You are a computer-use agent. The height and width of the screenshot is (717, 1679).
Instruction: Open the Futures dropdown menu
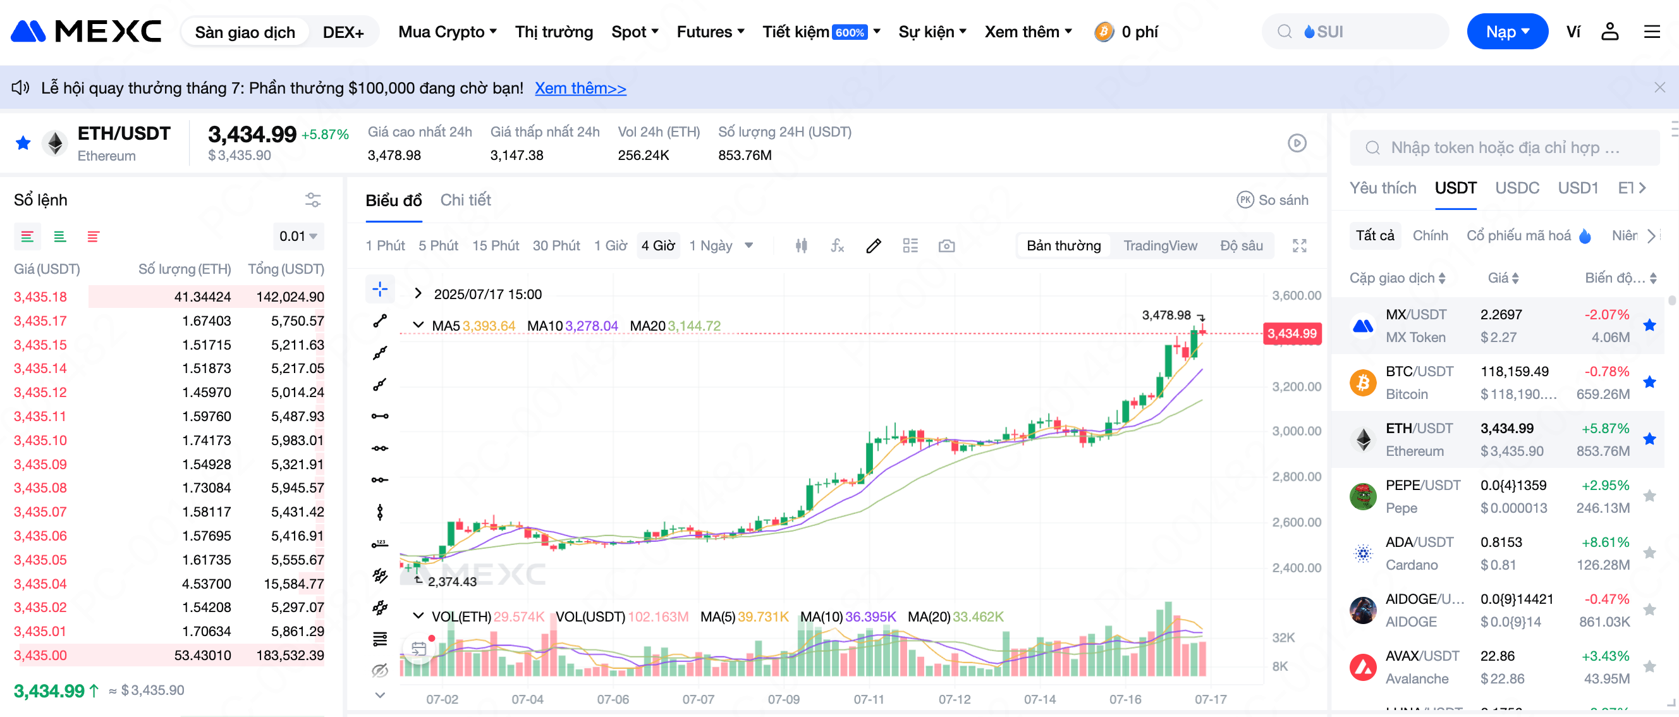711,31
